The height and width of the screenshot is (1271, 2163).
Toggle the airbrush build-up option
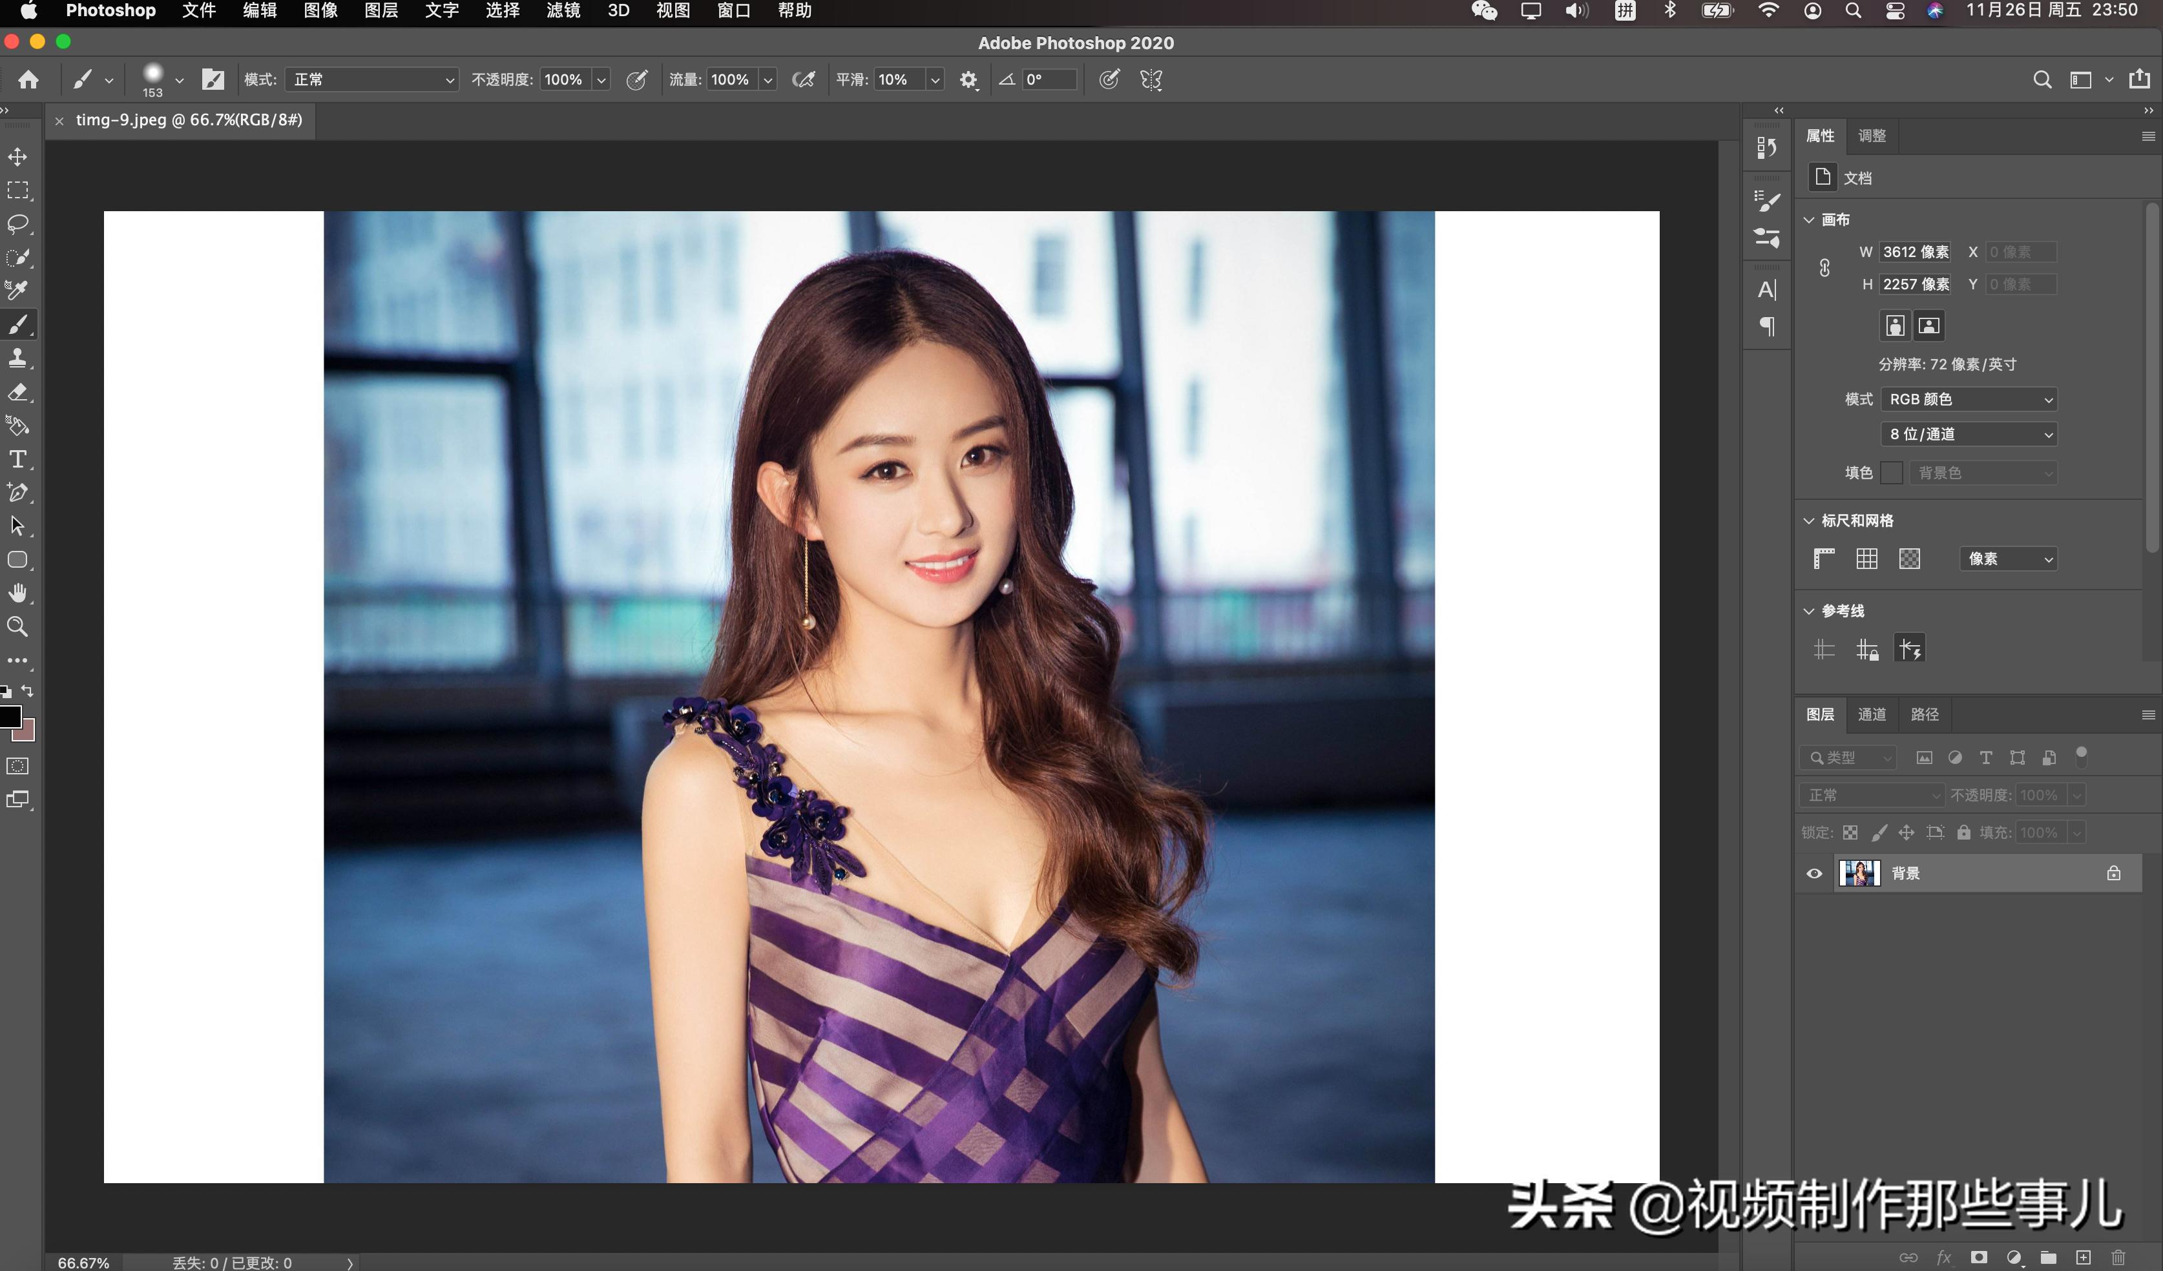tap(804, 80)
